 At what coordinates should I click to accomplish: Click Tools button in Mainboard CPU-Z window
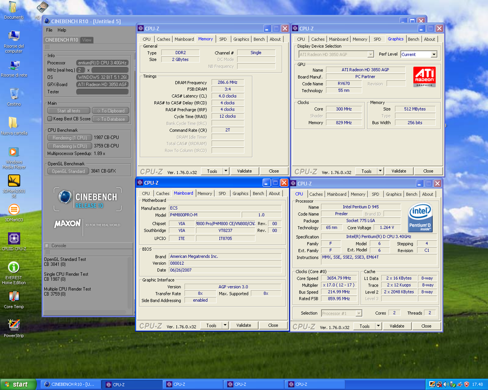[211, 325]
